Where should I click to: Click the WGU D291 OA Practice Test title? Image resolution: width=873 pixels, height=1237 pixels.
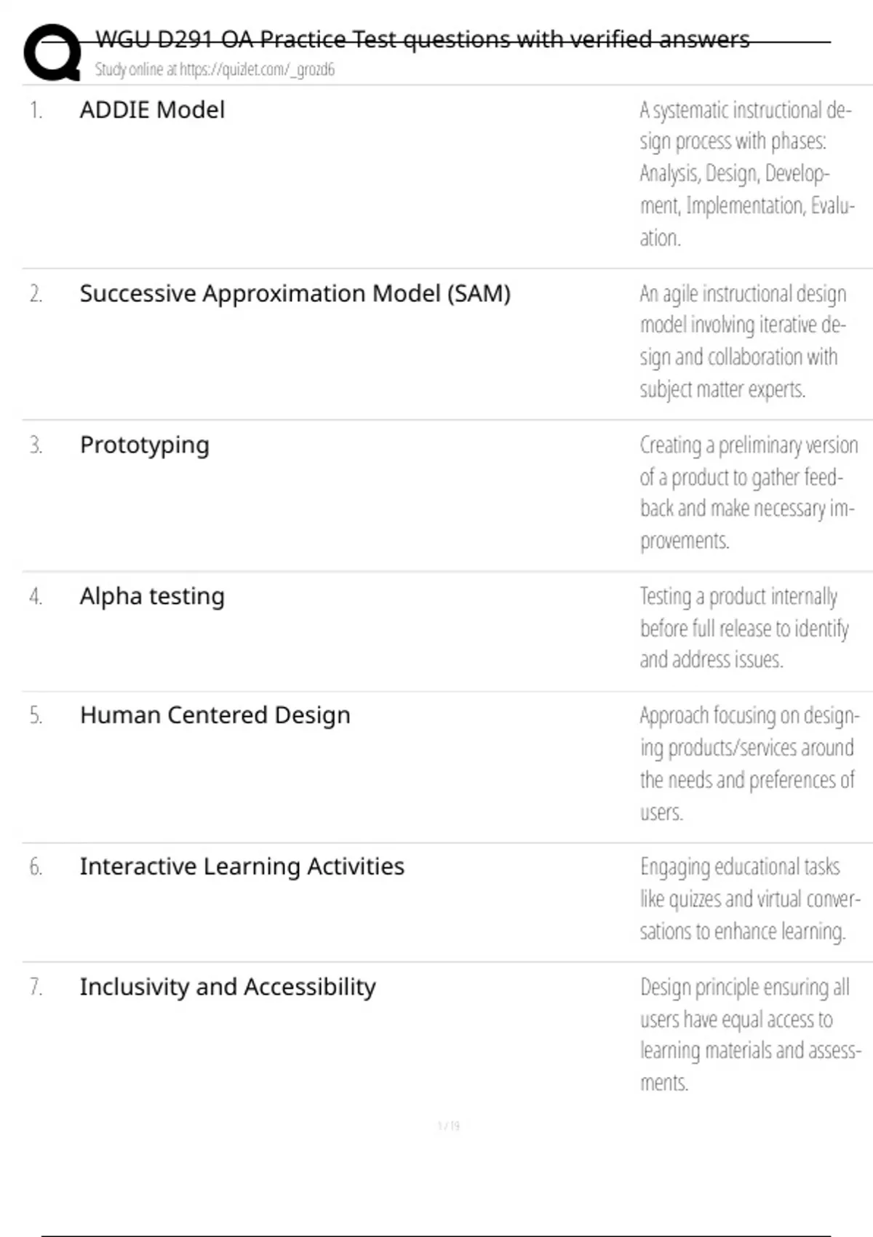click(422, 39)
